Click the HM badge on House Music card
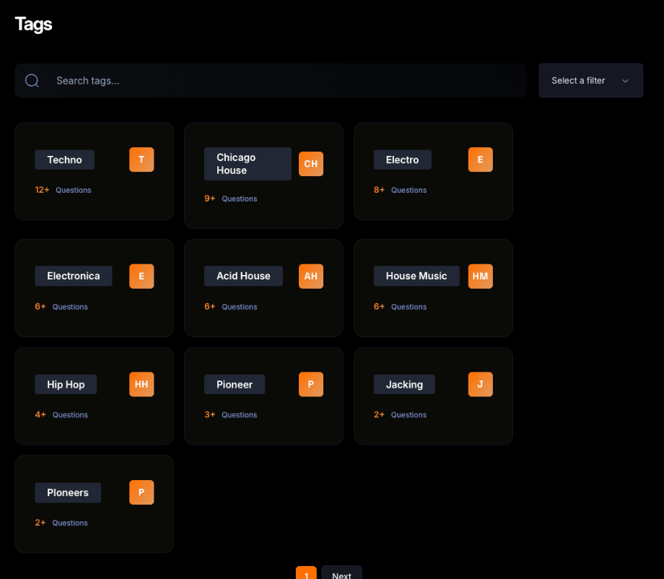The height and width of the screenshot is (579, 664). pos(480,277)
